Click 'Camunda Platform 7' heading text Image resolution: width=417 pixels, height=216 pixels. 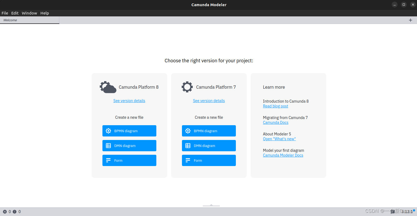click(x=216, y=87)
